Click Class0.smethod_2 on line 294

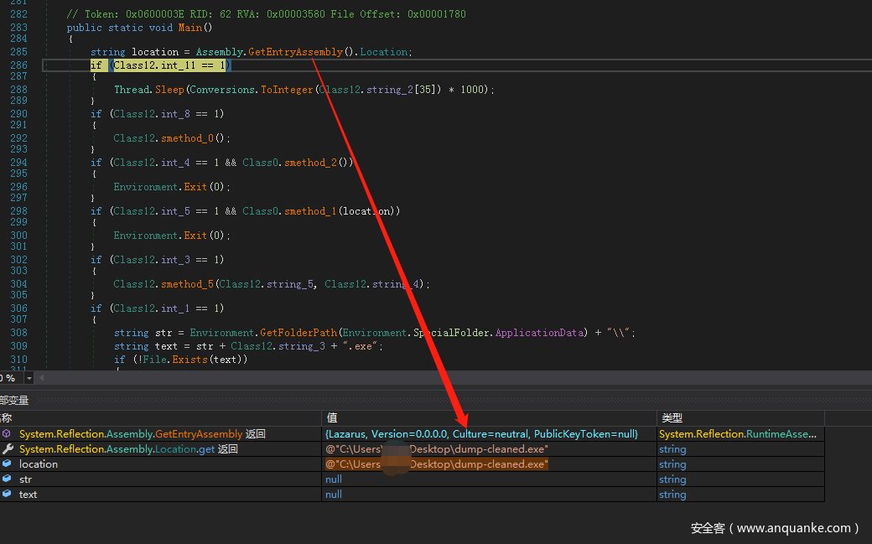coord(290,163)
